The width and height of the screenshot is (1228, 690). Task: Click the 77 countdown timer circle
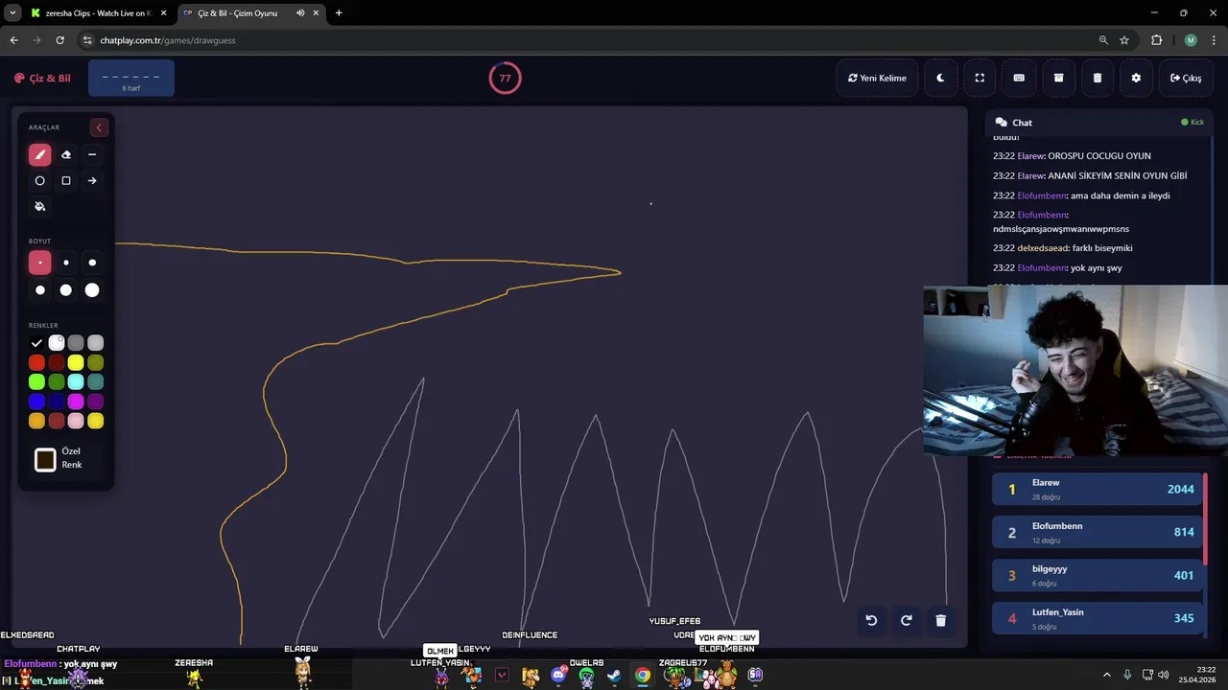505,79
